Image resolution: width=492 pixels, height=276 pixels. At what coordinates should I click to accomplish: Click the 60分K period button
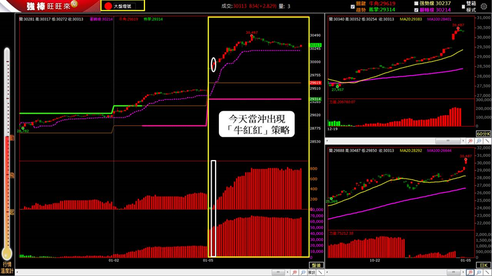(483, 134)
